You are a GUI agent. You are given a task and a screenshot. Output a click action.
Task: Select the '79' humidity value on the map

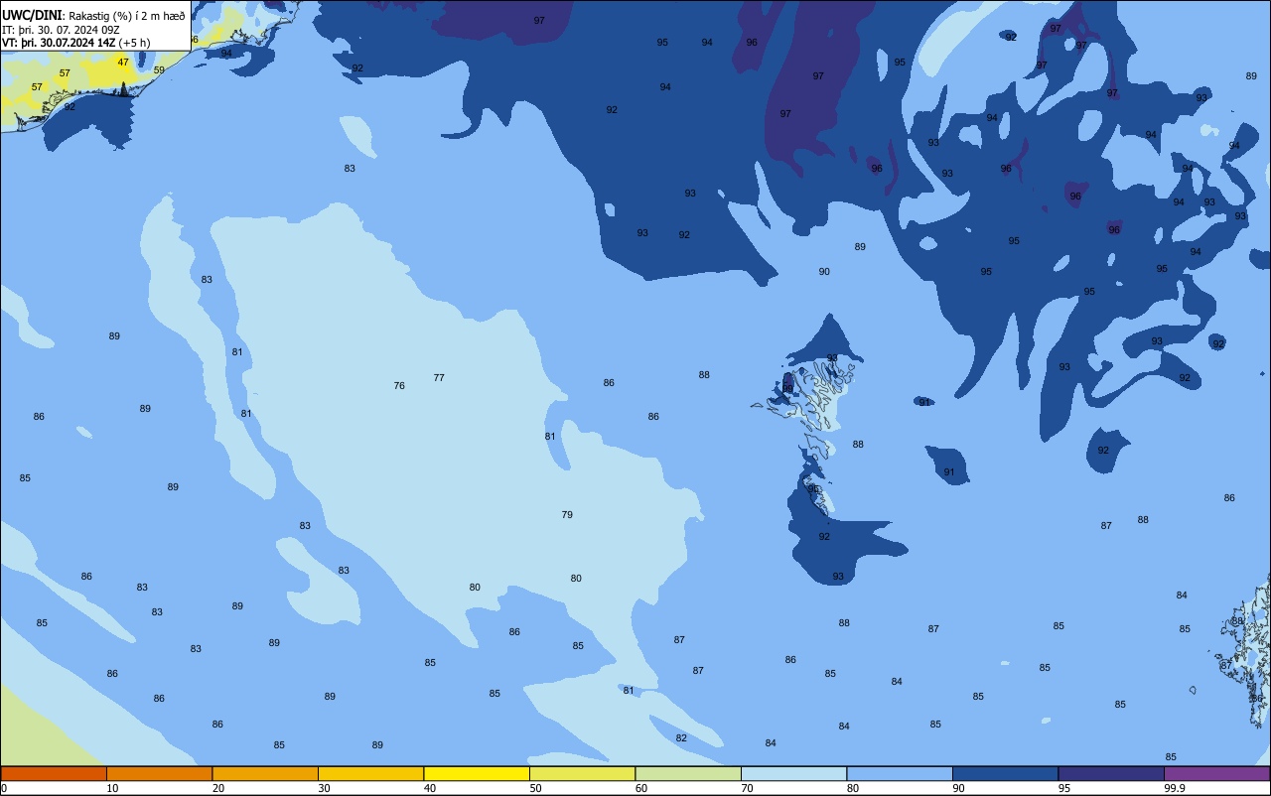click(567, 515)
